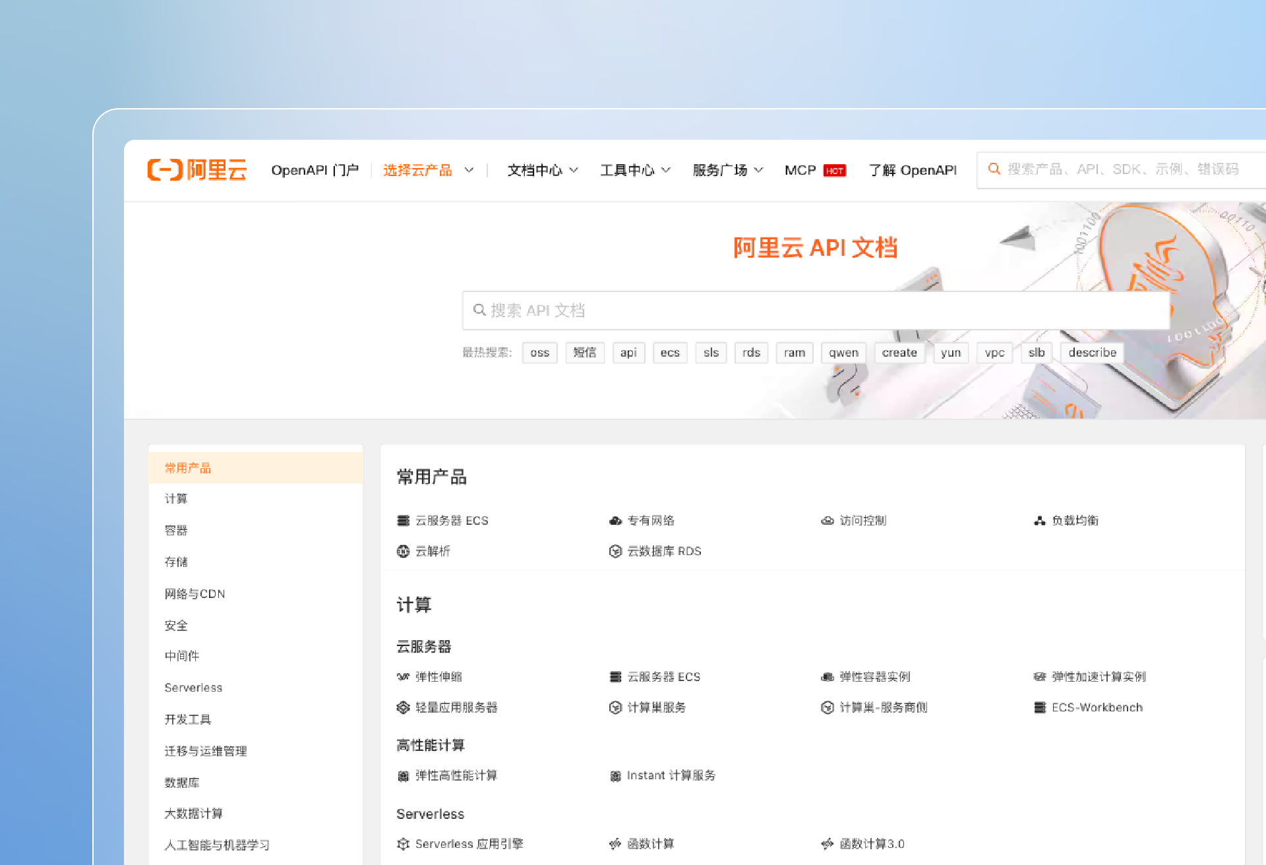Click the Alibaba Cloud logo
Image resolution: width=1266 pixels, height=865 pixels.
click(x=196, y=170)
